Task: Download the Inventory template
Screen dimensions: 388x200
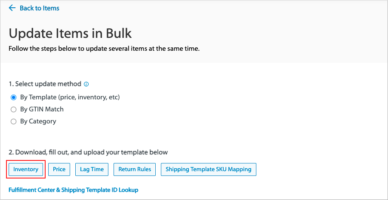Action: [26, 169]
